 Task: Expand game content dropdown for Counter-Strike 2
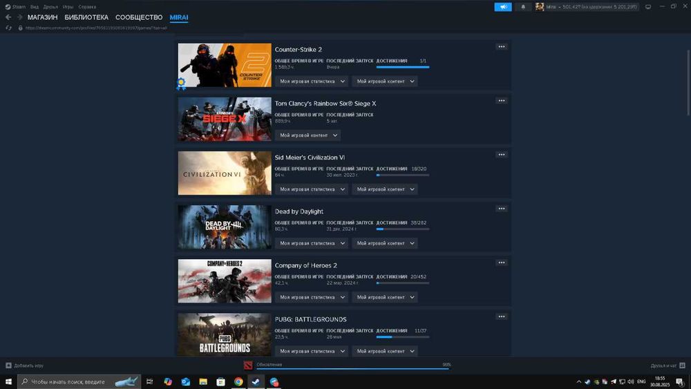tap(385, 82)
